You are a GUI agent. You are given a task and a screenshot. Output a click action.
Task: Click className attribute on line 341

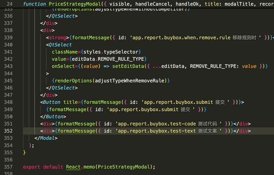tap(65, 52)
